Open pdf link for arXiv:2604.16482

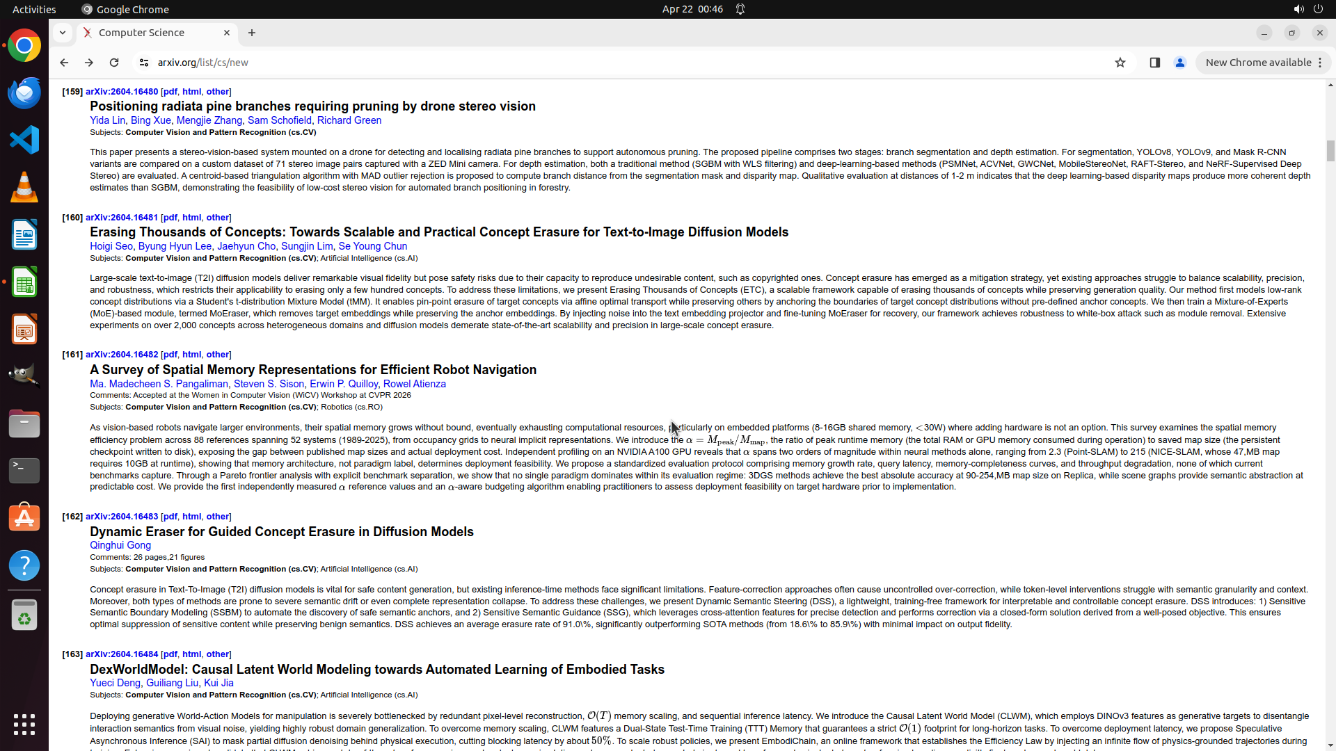pos(170,355)
